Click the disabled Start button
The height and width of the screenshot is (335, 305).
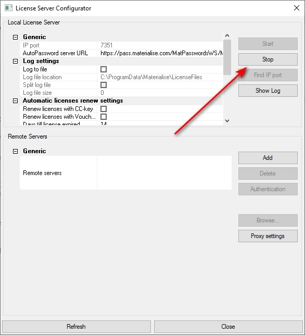click(x=268, y=44)
